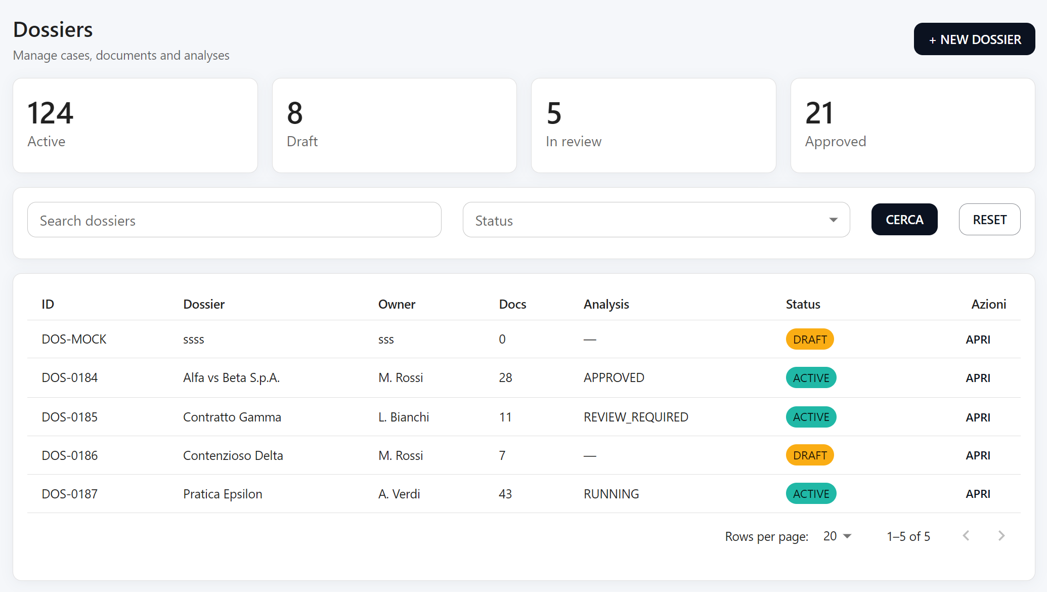
Task: Click the DRAFT badge on DOS-MOCK row
Action: (x=810, y=340)
